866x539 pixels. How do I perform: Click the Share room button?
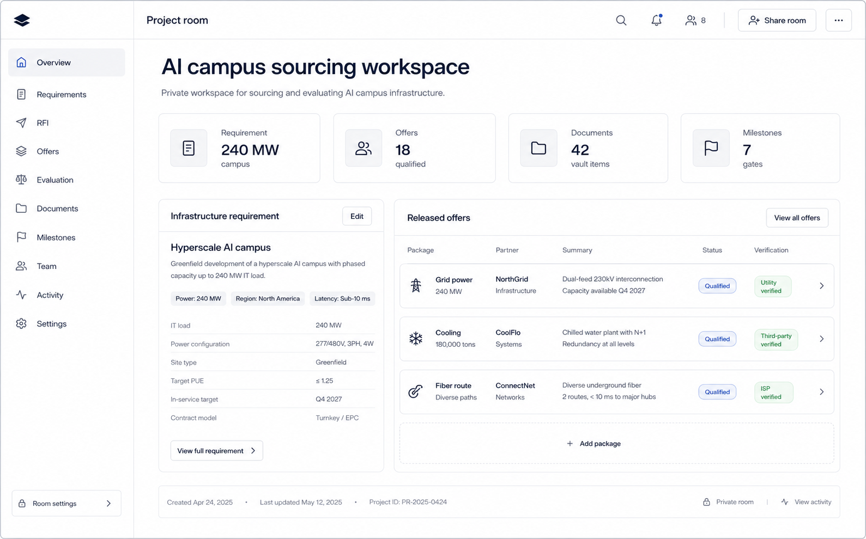777,20
